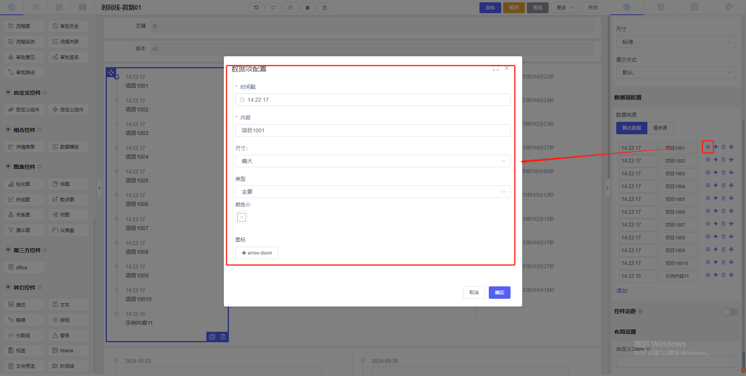Expand the 更多 dropdown menu

click(x=565, y=7)
